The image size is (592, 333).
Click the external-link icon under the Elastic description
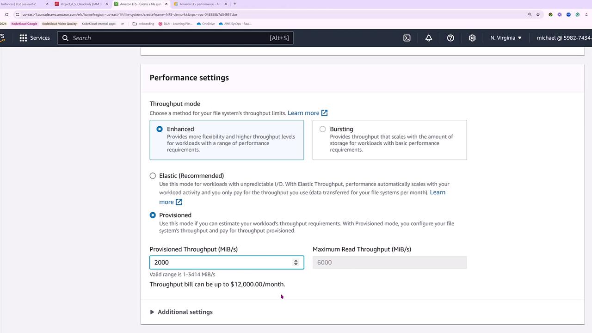point(179,202)
